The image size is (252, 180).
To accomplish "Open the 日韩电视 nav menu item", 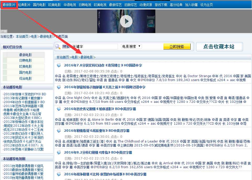I will [x=85, y=5].
